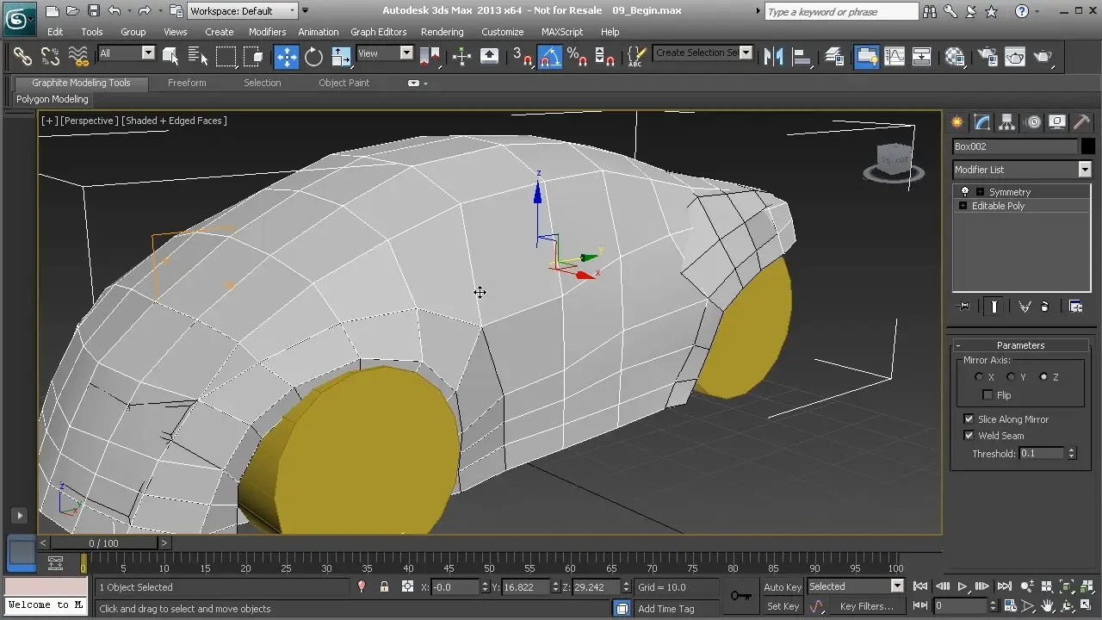Viewport: 1102px width, 620px height.
Task: Open the Curve Editor from toolbar
Action: [895, 57]
